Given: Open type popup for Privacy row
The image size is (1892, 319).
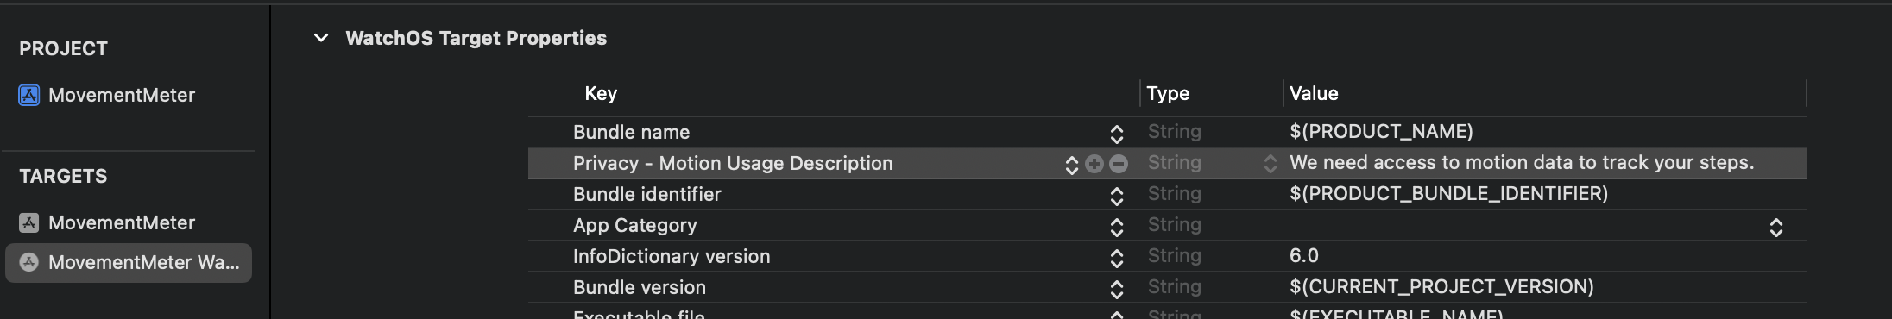Looking at the screenshot, I should [1271, 164].
